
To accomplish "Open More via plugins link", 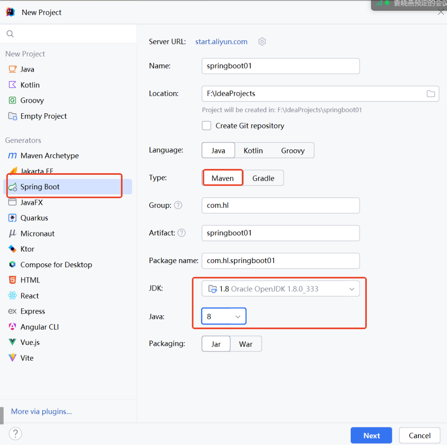I will pos(41,411).
